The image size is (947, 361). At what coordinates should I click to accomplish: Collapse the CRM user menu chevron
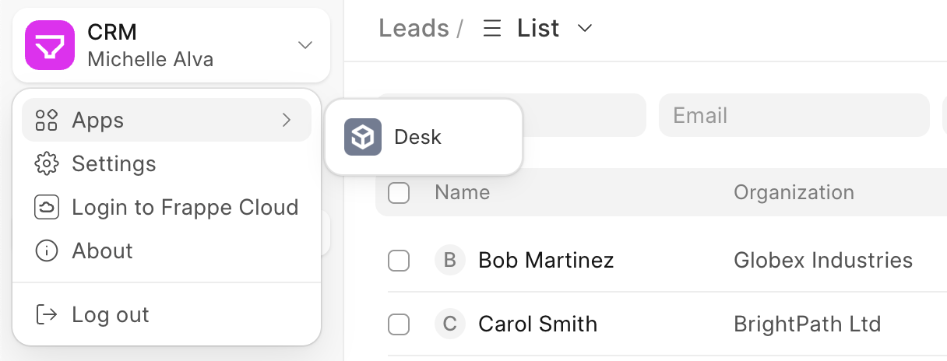[x=305, y=45]
